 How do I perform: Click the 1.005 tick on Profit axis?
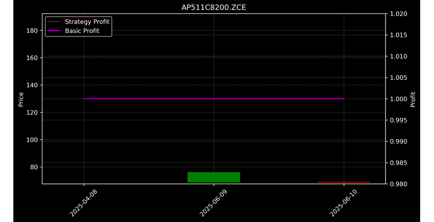click(x=398, y=77)
